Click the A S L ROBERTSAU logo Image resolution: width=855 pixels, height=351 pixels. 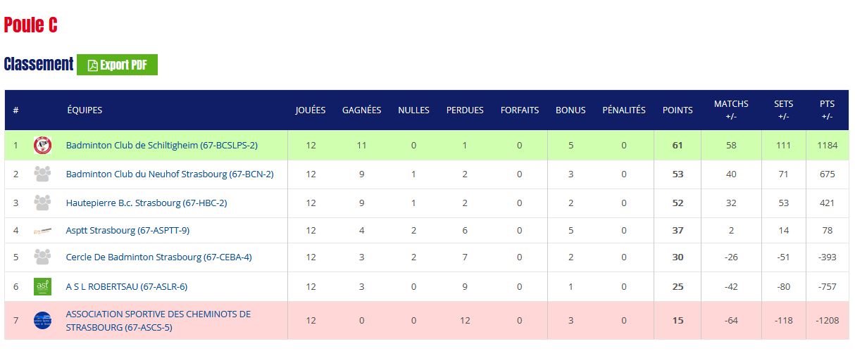click(x=42, y=287)
